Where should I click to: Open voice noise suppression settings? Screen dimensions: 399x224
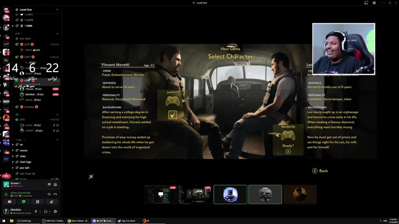tap(49, 194)
